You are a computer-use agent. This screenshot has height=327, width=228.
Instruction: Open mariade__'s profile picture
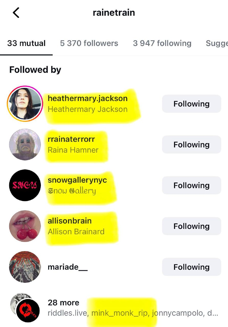25,267
